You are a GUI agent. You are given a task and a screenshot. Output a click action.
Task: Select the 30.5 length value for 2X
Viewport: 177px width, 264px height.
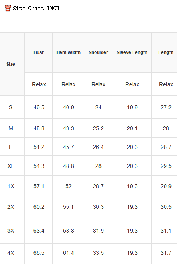tap(166, 207)
